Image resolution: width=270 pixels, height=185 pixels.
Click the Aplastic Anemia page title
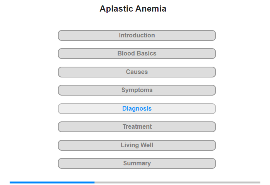133,8
